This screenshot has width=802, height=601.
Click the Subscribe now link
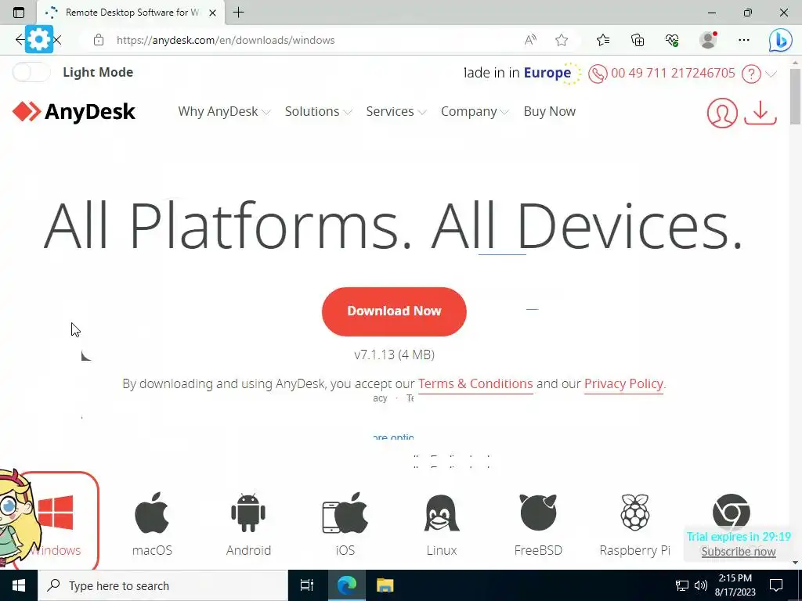pos(738,552)
